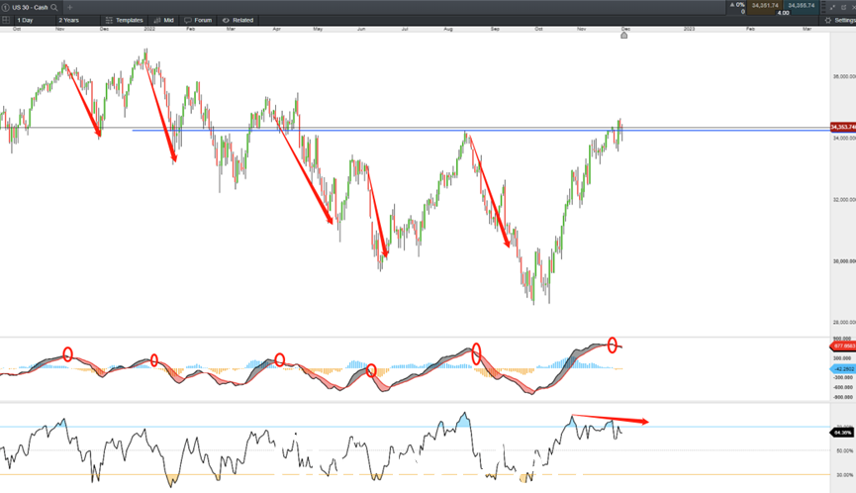Show Related instruments via eye button

[238, 20]
